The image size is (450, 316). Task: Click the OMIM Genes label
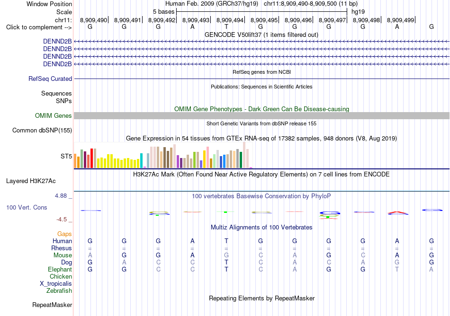coord(53,115)
